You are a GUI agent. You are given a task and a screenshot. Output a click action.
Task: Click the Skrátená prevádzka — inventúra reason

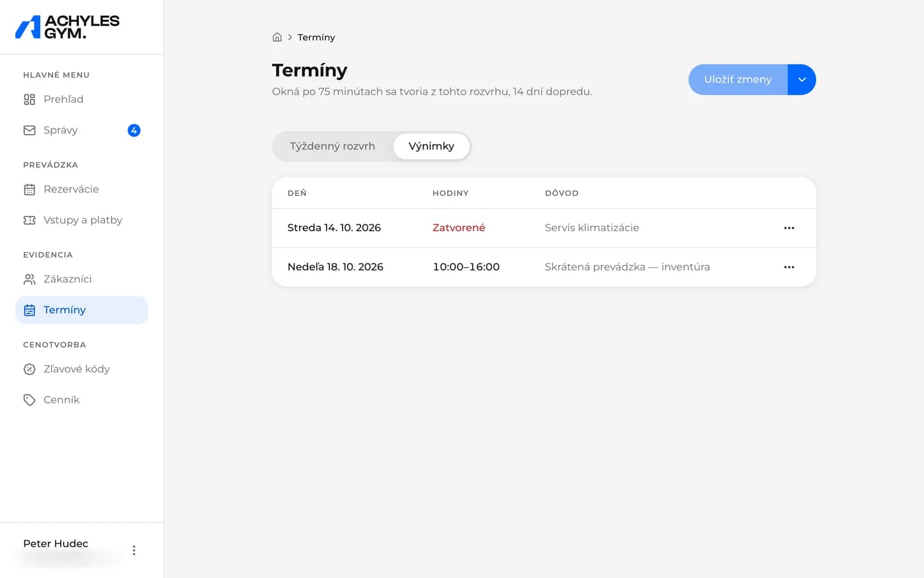[x=628, y=267]
